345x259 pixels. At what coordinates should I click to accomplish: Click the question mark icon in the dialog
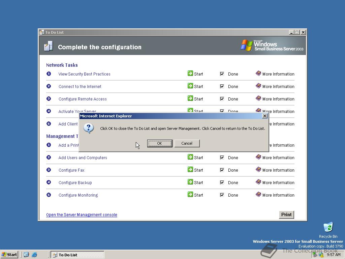coord(89,128)
